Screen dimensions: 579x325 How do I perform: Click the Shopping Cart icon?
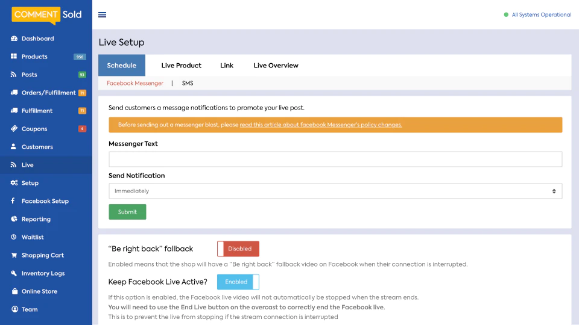[x=14, y=255]
